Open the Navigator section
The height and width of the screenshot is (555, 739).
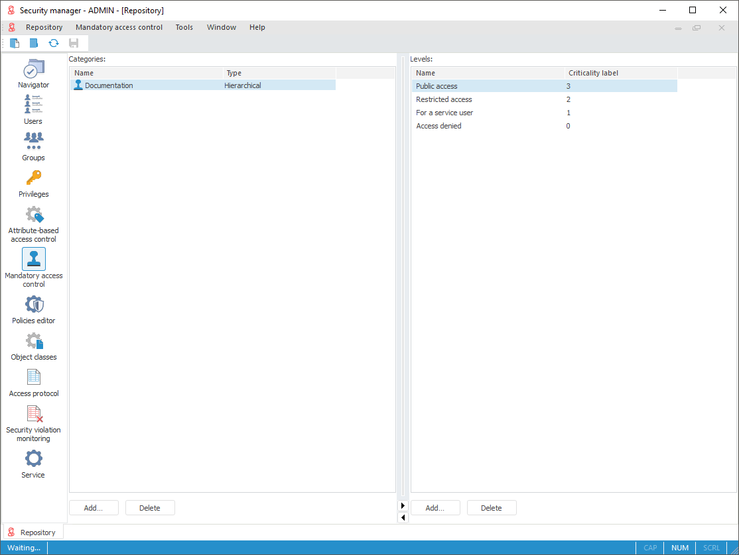click(x=33, y=74)
